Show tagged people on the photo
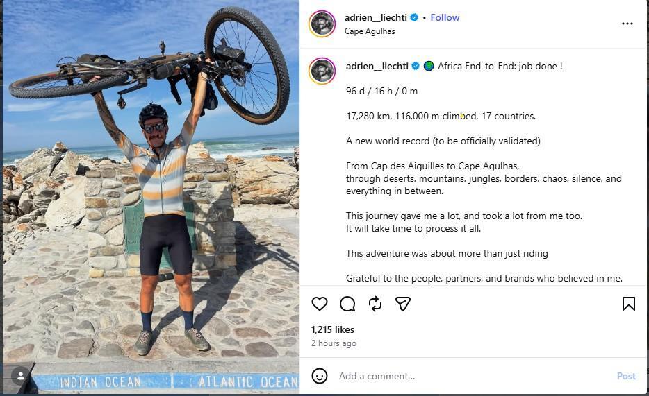This screenshot has height=396, width=649. [x=21, y=376]
